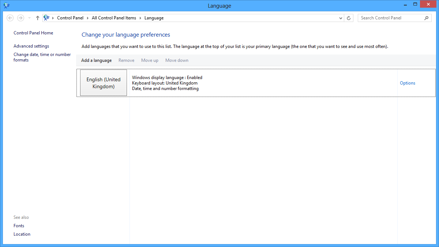Navigate to All Control Panel Items breadcrumb
The height and width of the screenshot is (247, 439).
tap(114, 18)
